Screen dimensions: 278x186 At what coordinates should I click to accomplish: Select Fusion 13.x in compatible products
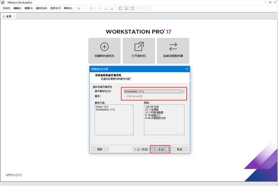click(102, 107)
